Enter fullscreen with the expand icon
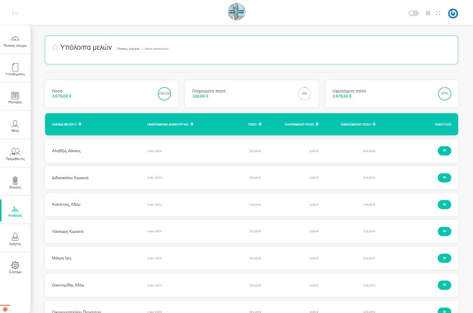 pyautogui.click(x=438, y=13)
